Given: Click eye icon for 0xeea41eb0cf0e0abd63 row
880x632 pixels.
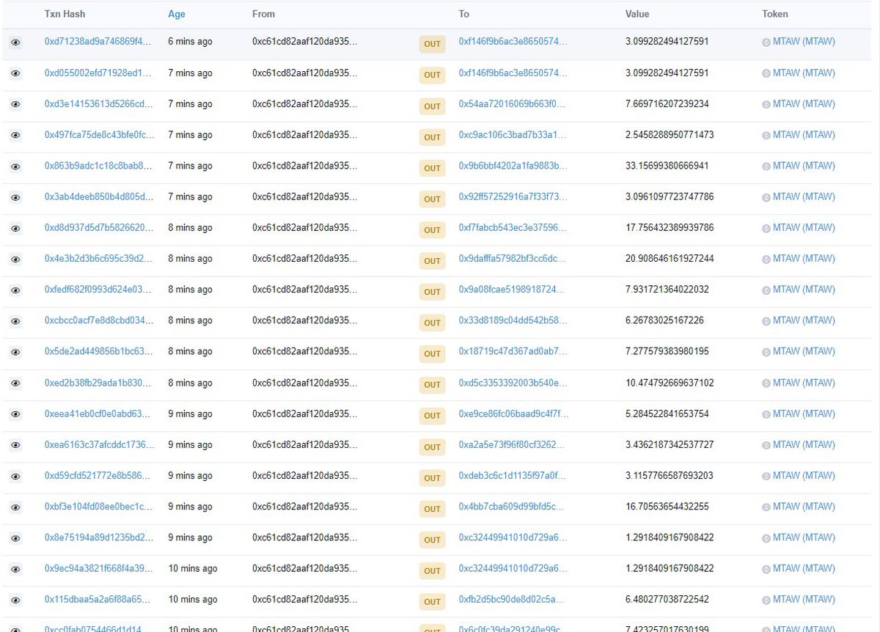Looking at the screenshot, I should (x=15, y=414).
